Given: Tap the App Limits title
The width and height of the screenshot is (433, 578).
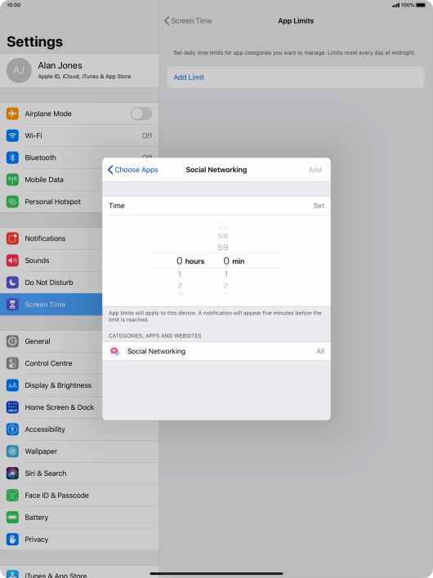Looking at the screenshot, I should click(296, 21).
